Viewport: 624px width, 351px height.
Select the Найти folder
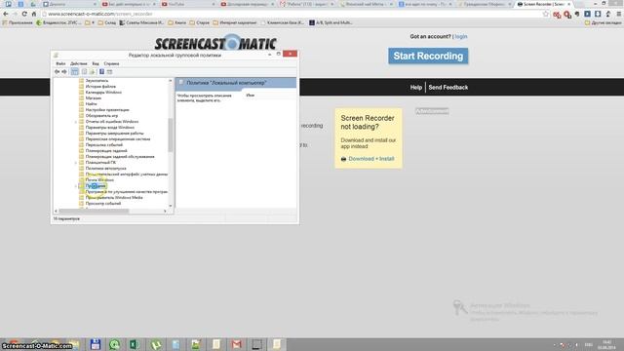click(91, 104)
